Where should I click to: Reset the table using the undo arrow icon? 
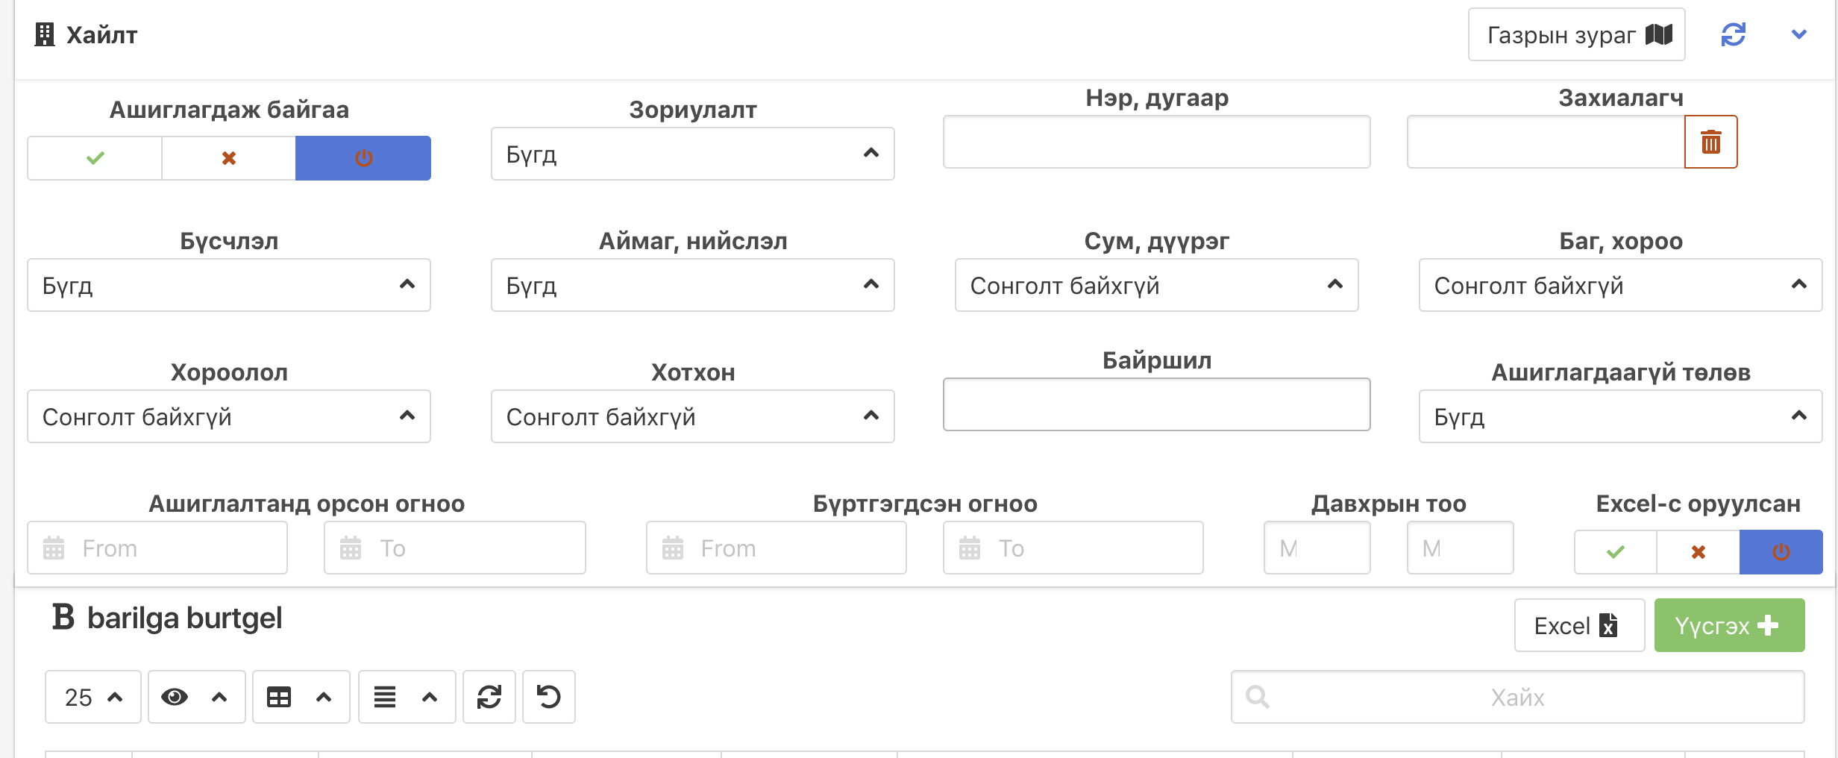[548, 697]
